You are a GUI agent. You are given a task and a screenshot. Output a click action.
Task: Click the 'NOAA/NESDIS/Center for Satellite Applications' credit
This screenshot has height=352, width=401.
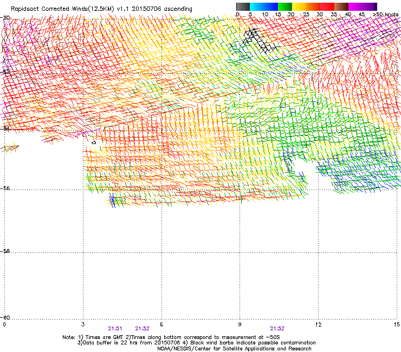(x=234, y=349)
